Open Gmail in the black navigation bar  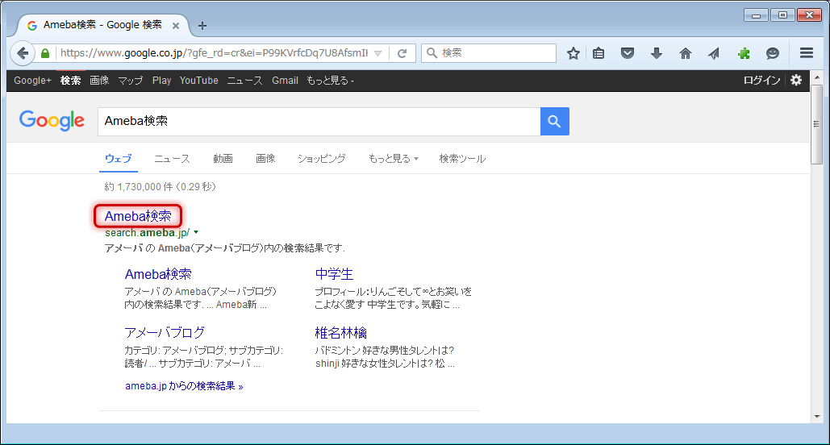click(285, 81)
